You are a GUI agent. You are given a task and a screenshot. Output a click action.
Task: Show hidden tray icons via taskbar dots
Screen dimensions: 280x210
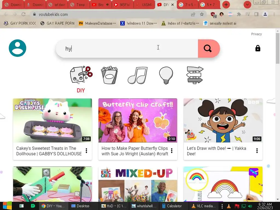(222, 206)
